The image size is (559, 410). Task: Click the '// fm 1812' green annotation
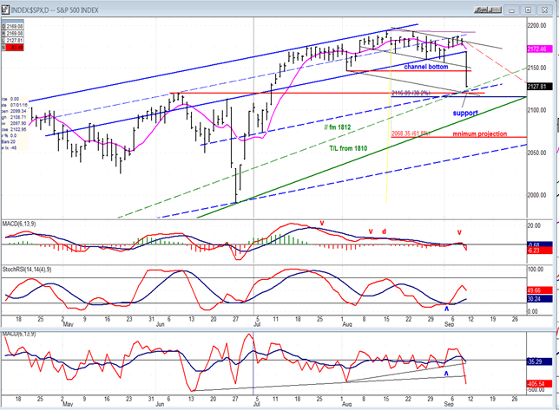pos(338,127)
